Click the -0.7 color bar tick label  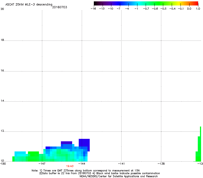click(x=146, y=9)
